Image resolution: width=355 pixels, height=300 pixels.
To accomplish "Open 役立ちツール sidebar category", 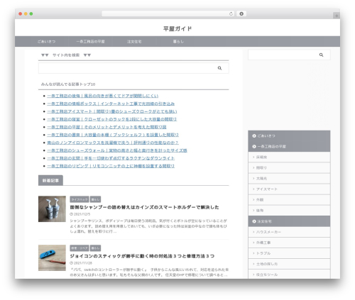I will point(289,274).
